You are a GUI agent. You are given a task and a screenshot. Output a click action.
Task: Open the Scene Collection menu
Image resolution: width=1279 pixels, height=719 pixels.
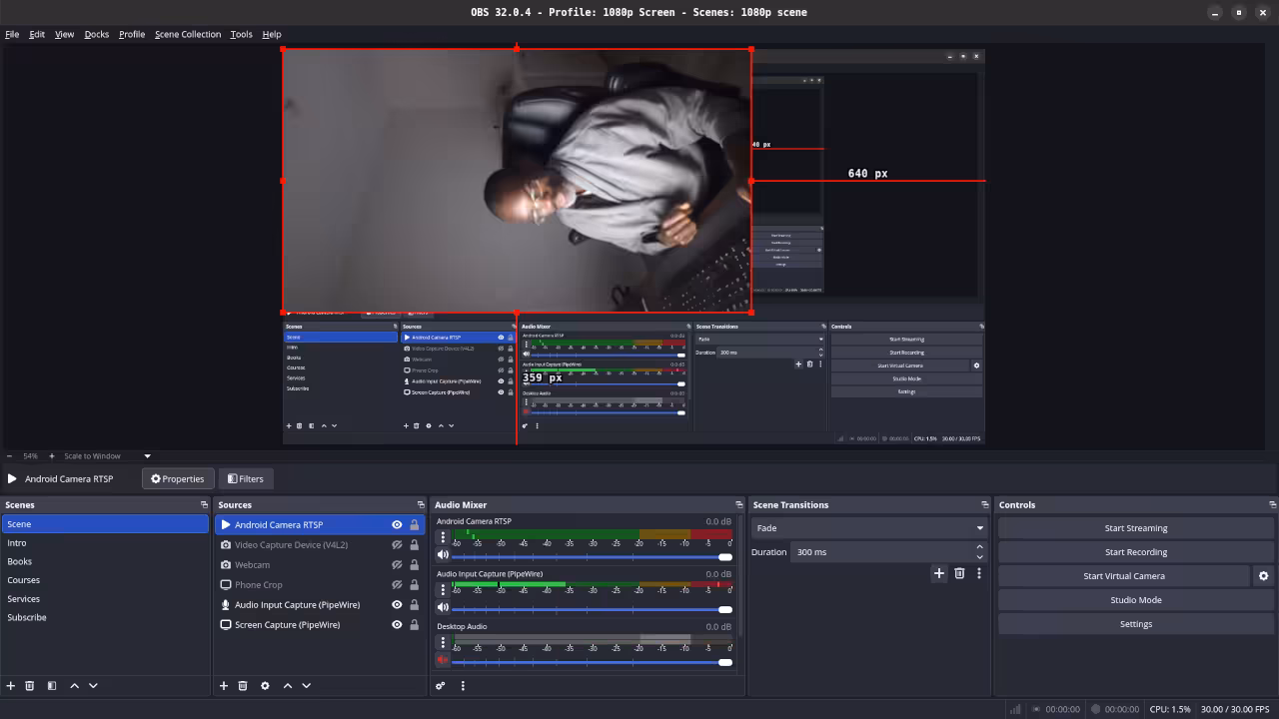(188, 33)
